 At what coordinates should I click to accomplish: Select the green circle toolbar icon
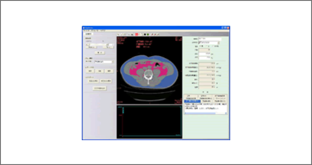pyautogui.click(x=148, y=34)
